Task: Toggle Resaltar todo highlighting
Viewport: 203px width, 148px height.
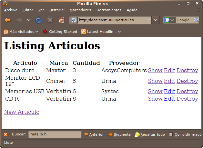Action: tap(150, 134)
